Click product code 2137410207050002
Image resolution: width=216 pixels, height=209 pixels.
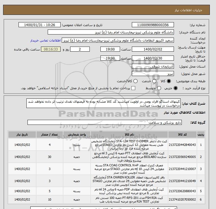pyautogui.click(x=182, y=199)
